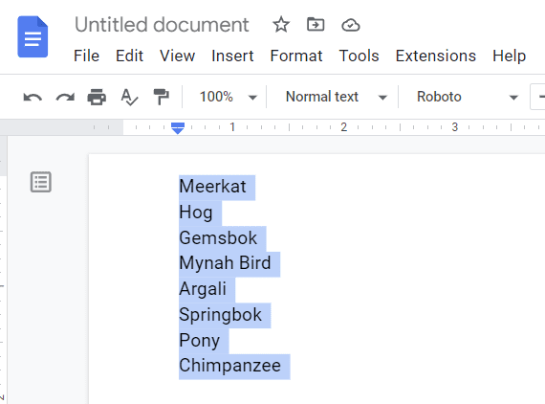The image size is (545, 404).
Task: Star the Untitled document
Action: click(281, 25)
